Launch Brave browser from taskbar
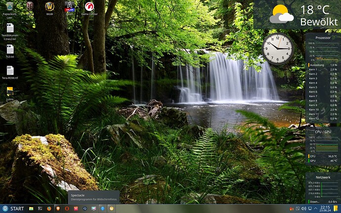The width and height of the screenshot is (341, 213). coord(58,209)
